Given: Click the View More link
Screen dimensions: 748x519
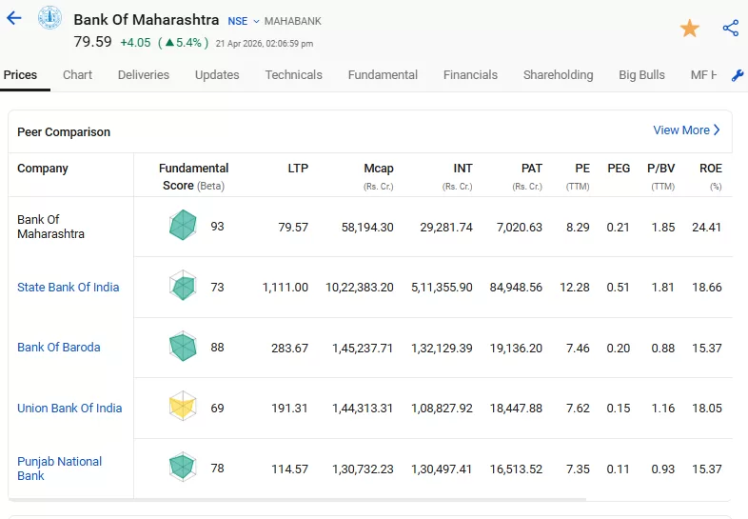Looking at the screenshot, I should coord(686,130).
